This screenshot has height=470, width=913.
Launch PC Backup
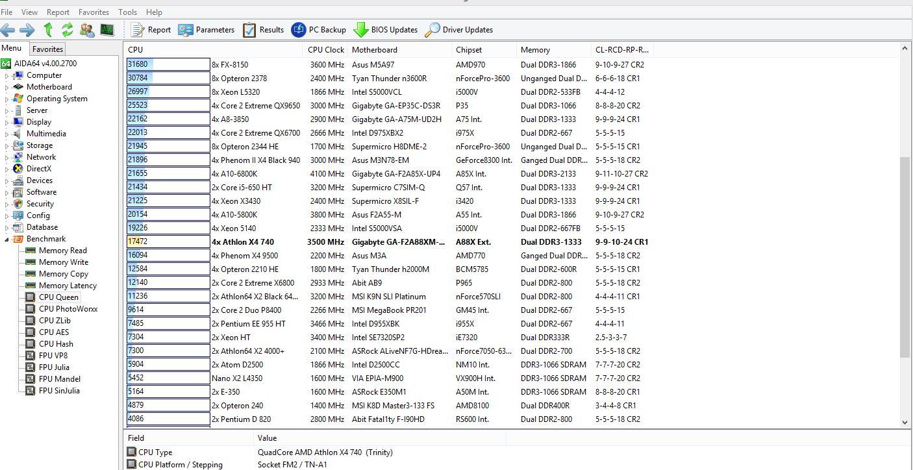click(x=319, y=30)
